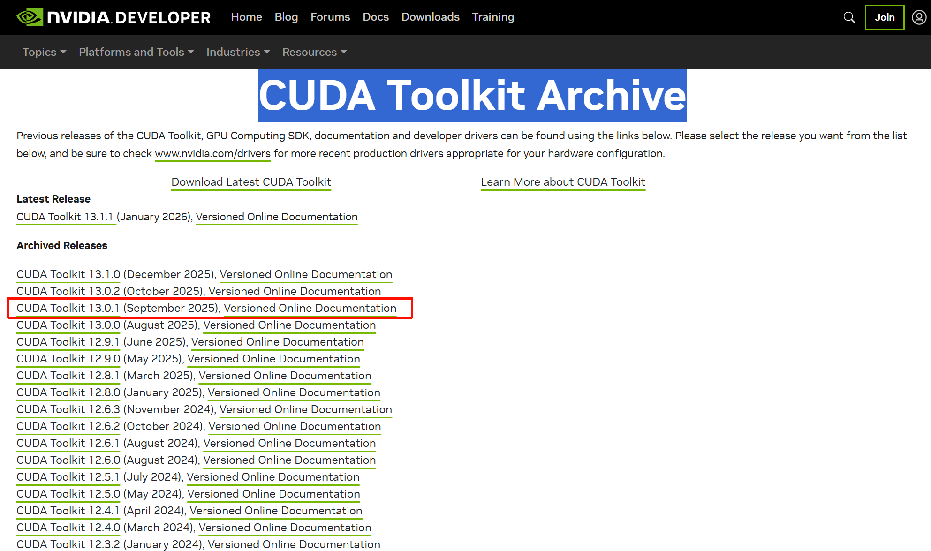Open CUDA Toolkit 13.0.2 link

(68, 292)
